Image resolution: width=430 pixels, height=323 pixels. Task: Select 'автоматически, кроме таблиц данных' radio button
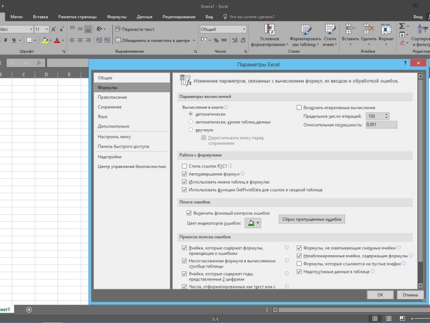click(191, 122)
